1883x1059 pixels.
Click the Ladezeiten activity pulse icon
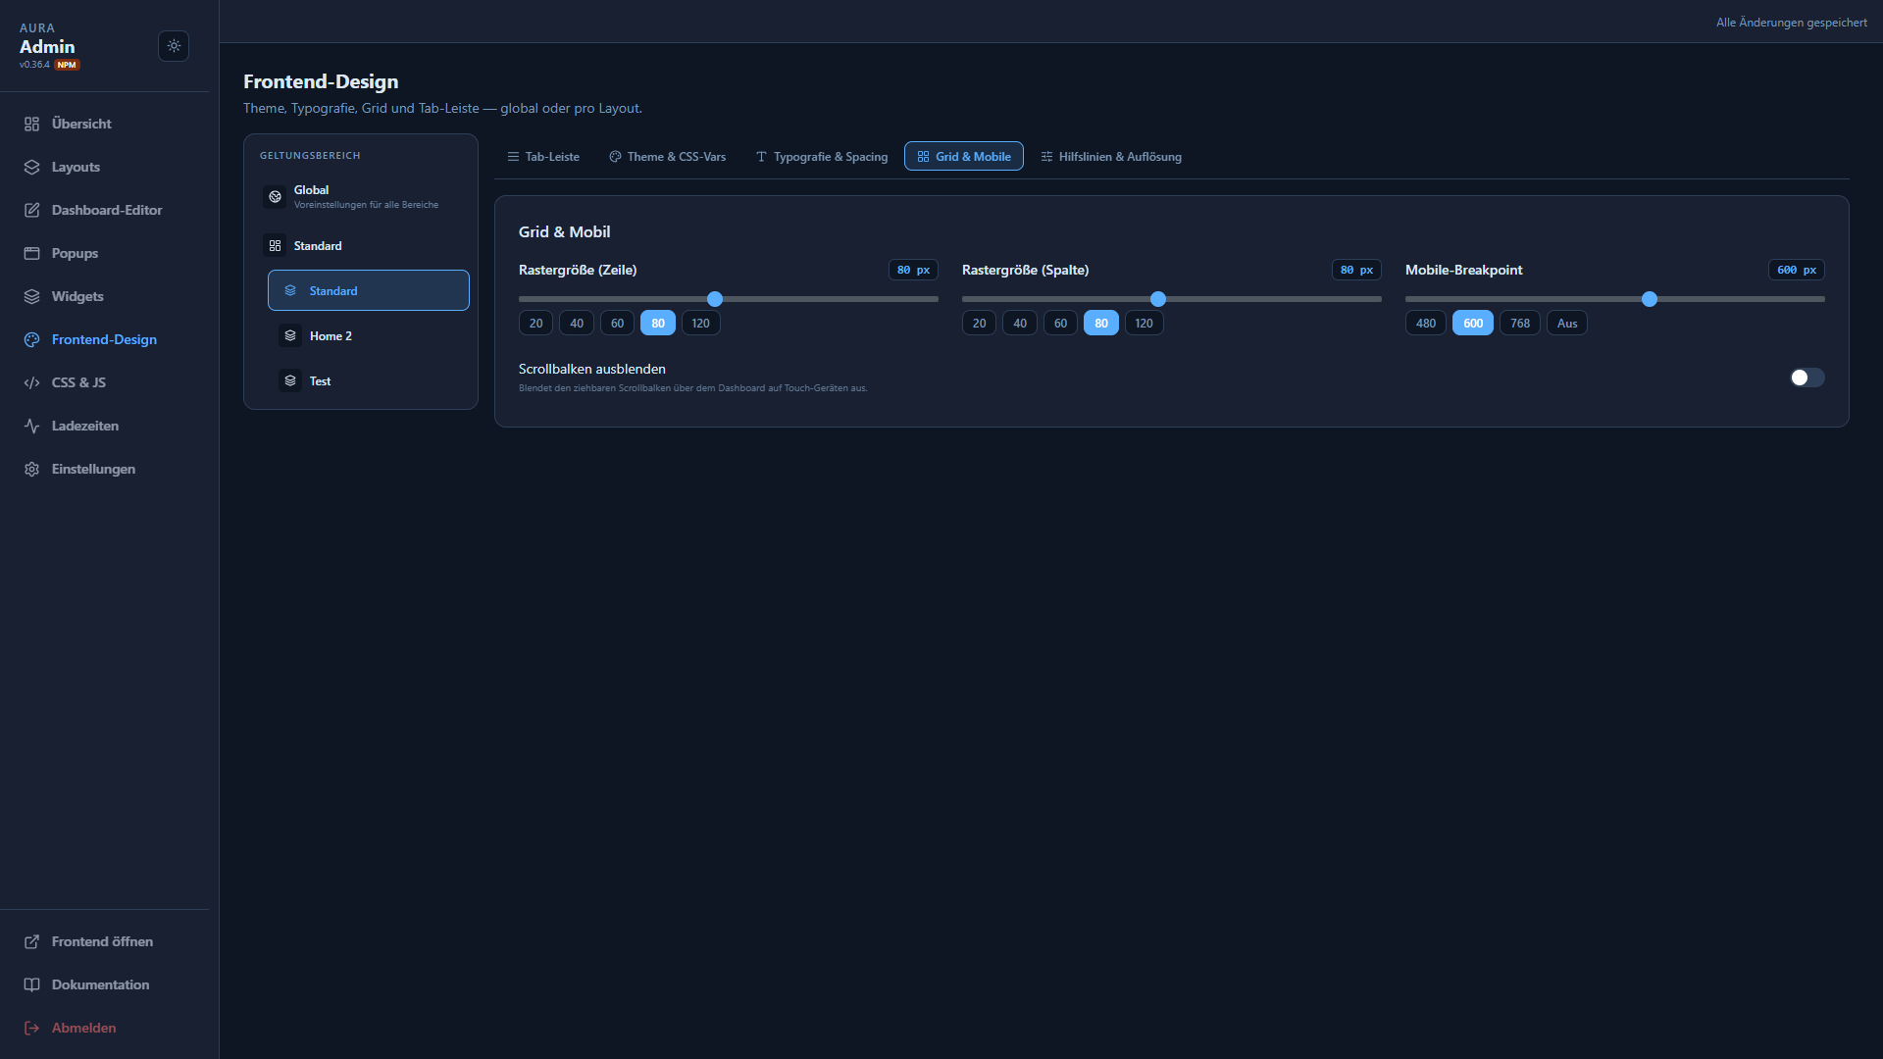coord(31,426)
